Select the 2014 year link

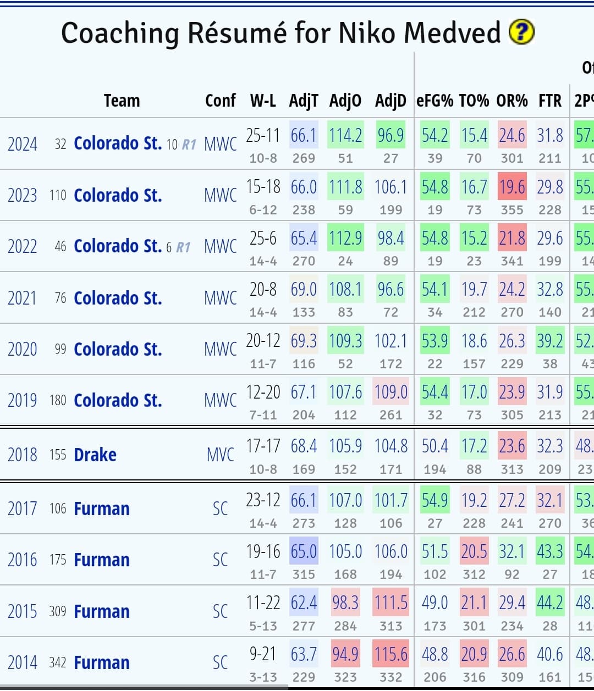tap(23, 662)
